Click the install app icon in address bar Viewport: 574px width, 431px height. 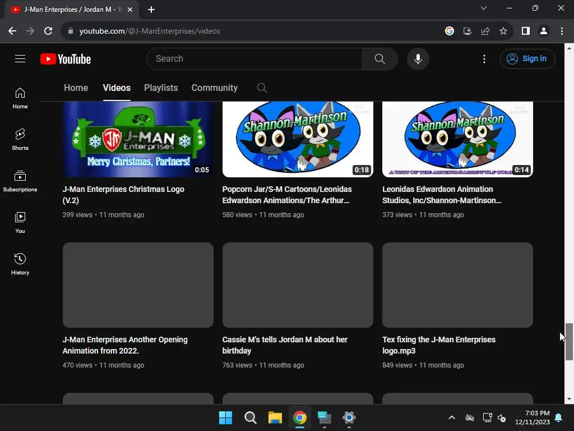[467, 31]
